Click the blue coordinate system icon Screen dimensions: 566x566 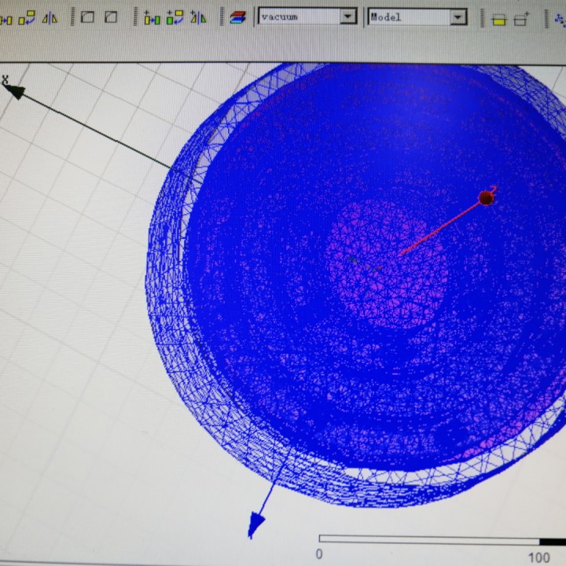tap(560, 20)
